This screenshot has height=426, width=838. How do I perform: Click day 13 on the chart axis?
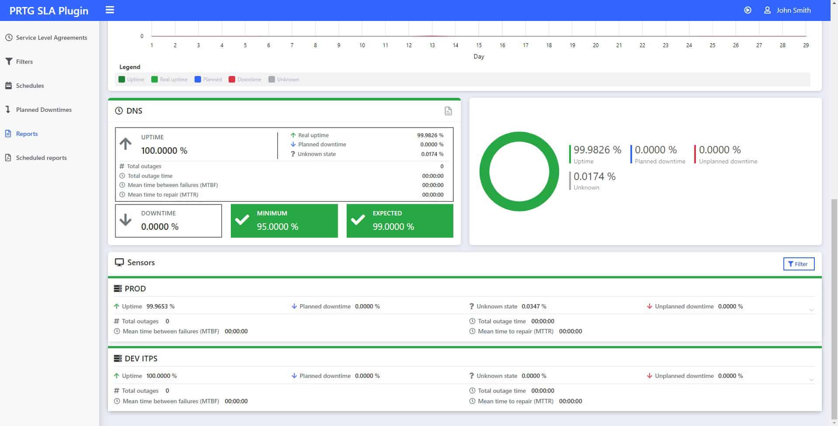[432, 45]
